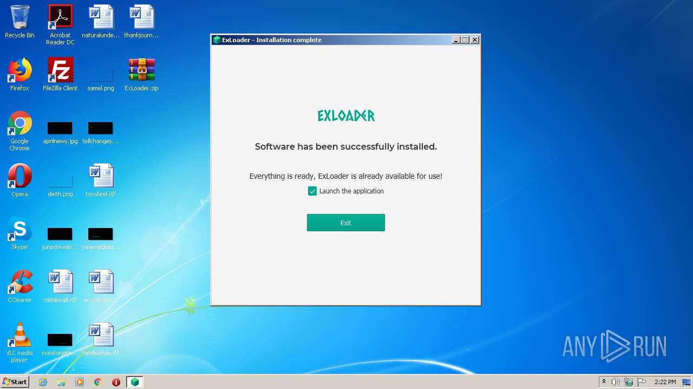This screenshot has height=389, width=693.
Task: Uncheck Launch the application checkbox
Action: click(312, 191)
